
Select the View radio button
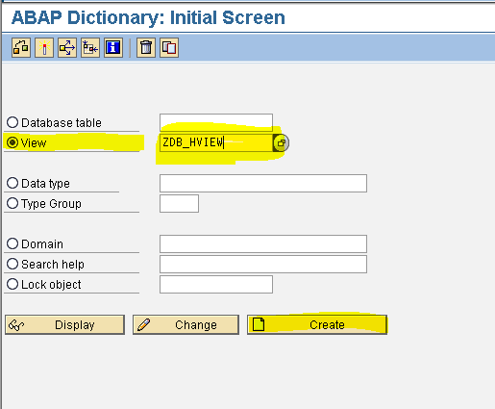(x=12, y=142)
